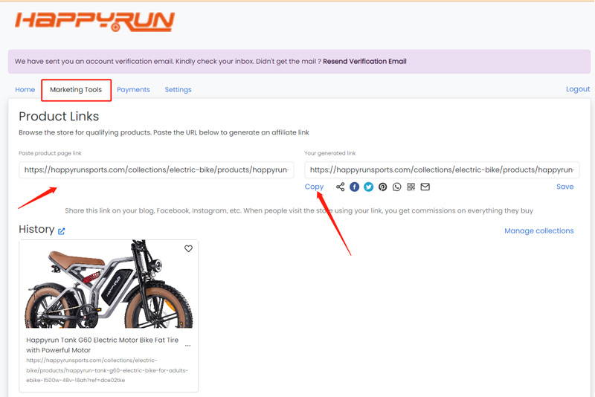Share link through WhatsApp icon
Image resolution: width=595 pixels, height=397 pixels.
[397, 187]
